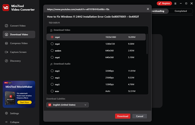
Task: Select webm 640x360 radio button
Action: 52,50
